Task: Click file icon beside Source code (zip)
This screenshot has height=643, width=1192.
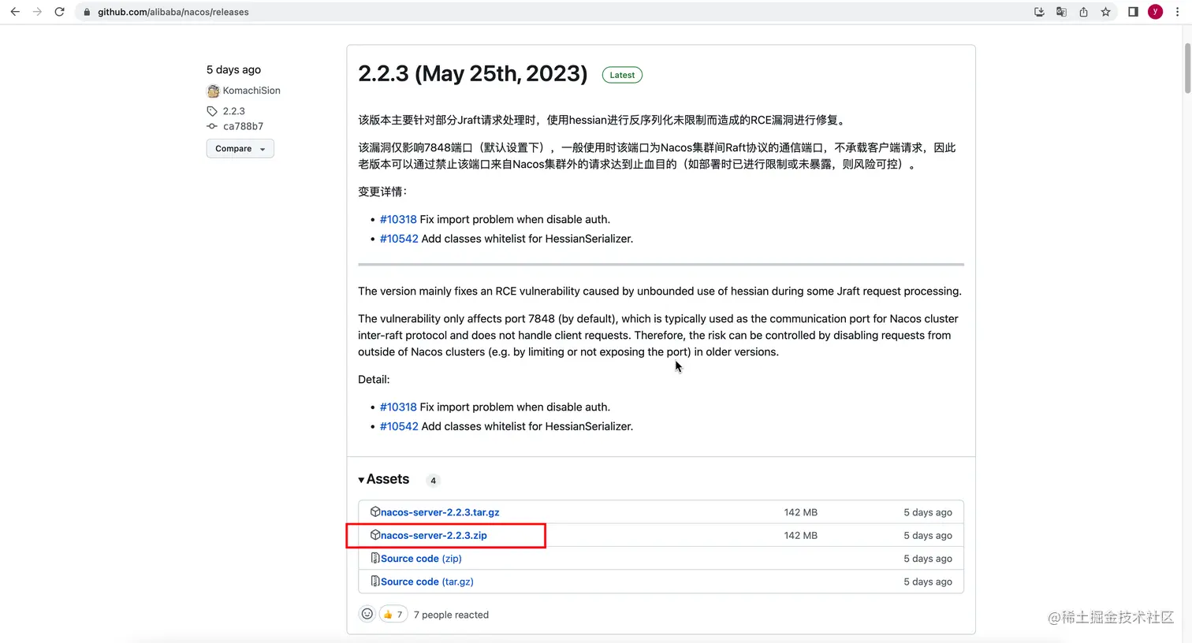Action: (x=375, y=558)
